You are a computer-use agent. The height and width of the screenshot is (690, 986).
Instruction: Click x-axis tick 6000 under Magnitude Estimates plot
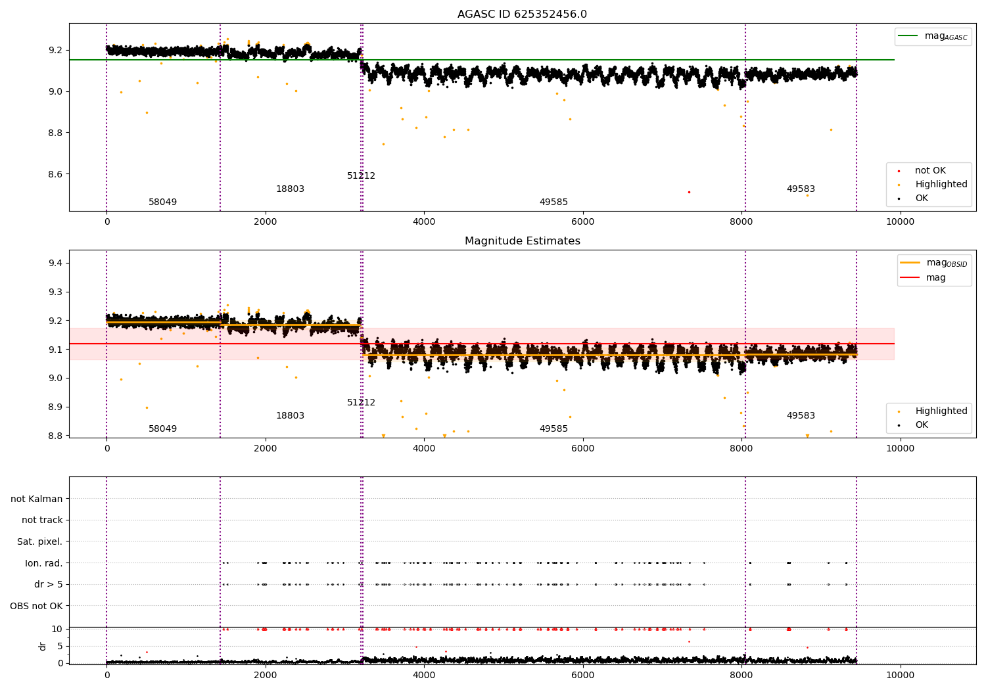[582, 449]
